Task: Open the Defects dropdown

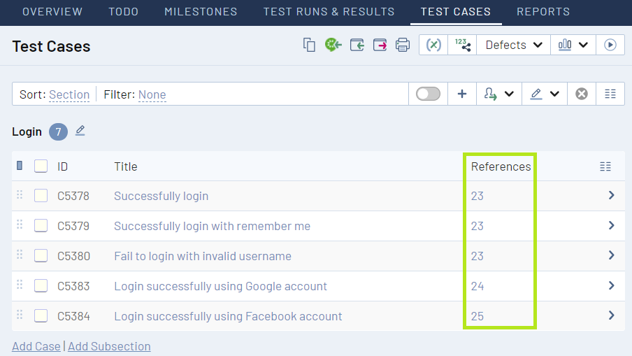Action: [513, 45]
